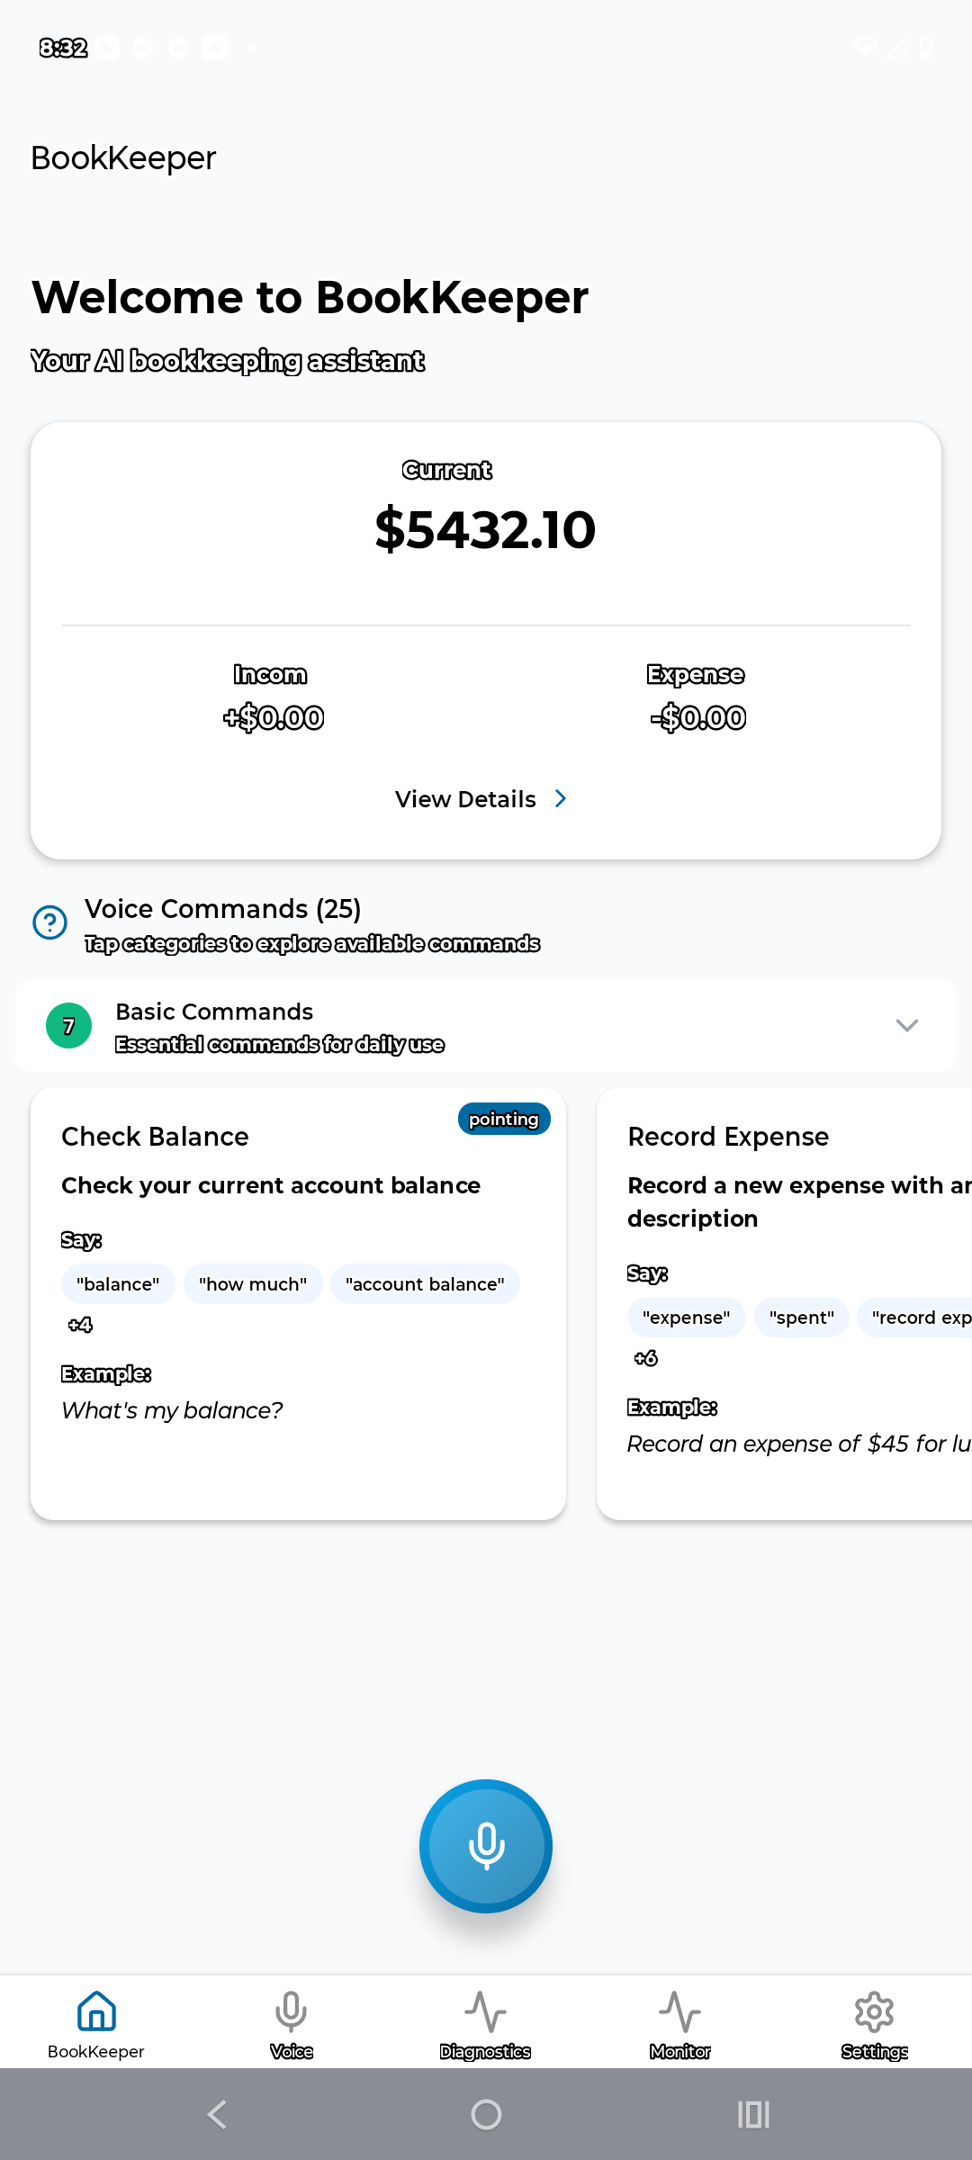Click the Voice Commands help question icon

(50, 922)
